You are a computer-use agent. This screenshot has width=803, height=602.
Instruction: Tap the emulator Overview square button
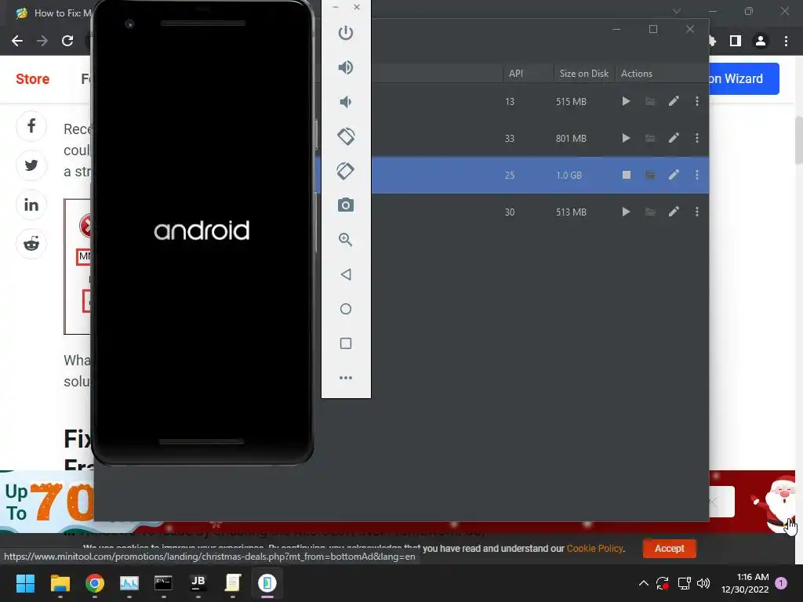[x=346, y=343]
